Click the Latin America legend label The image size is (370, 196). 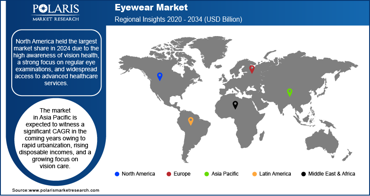click(275, 174)
